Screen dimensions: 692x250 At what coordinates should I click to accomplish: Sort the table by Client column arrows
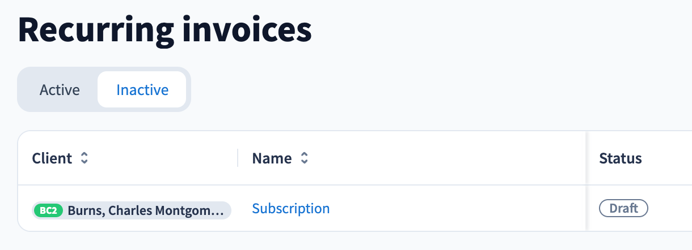84,158
